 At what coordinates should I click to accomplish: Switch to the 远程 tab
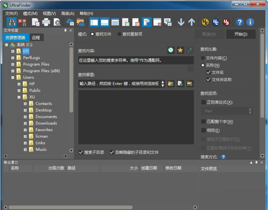[x=36, y=37]
